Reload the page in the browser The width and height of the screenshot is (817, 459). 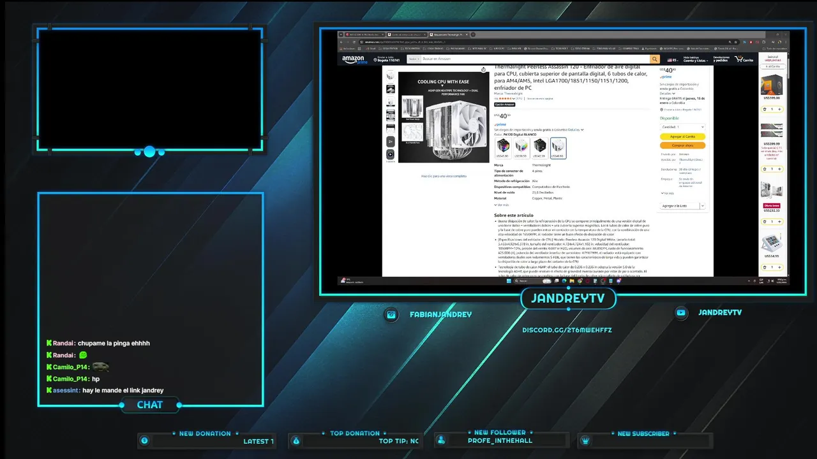pos(354,42)
